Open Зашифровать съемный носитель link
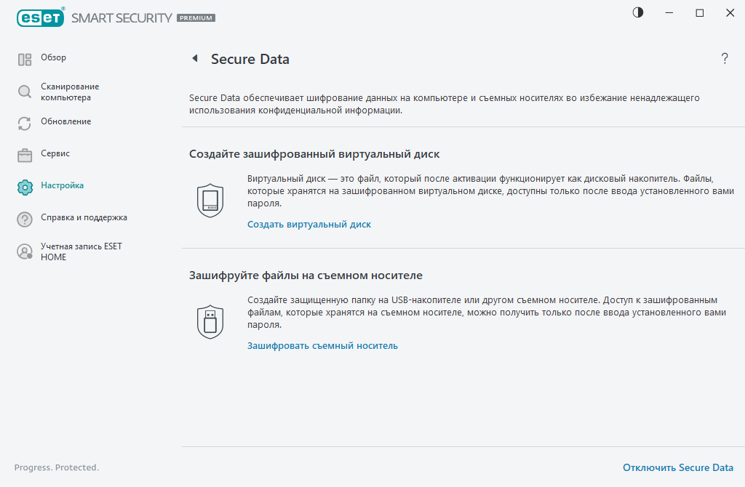The width and height of the screenshot is (745, 487). (x=321, y=345)
